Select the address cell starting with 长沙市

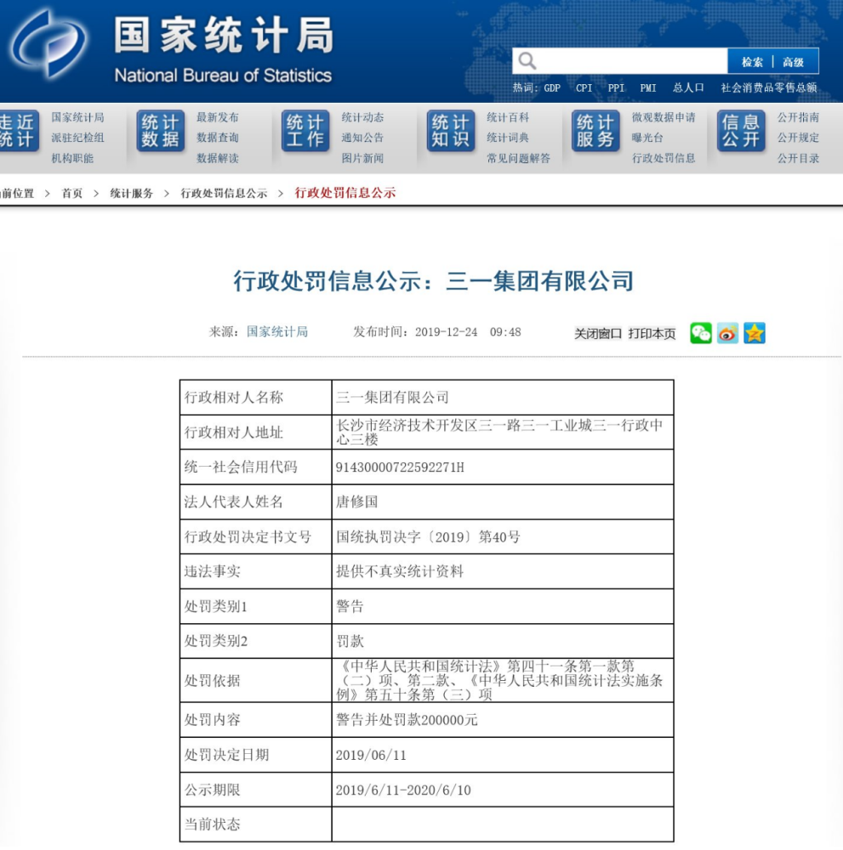coord(503,432)
